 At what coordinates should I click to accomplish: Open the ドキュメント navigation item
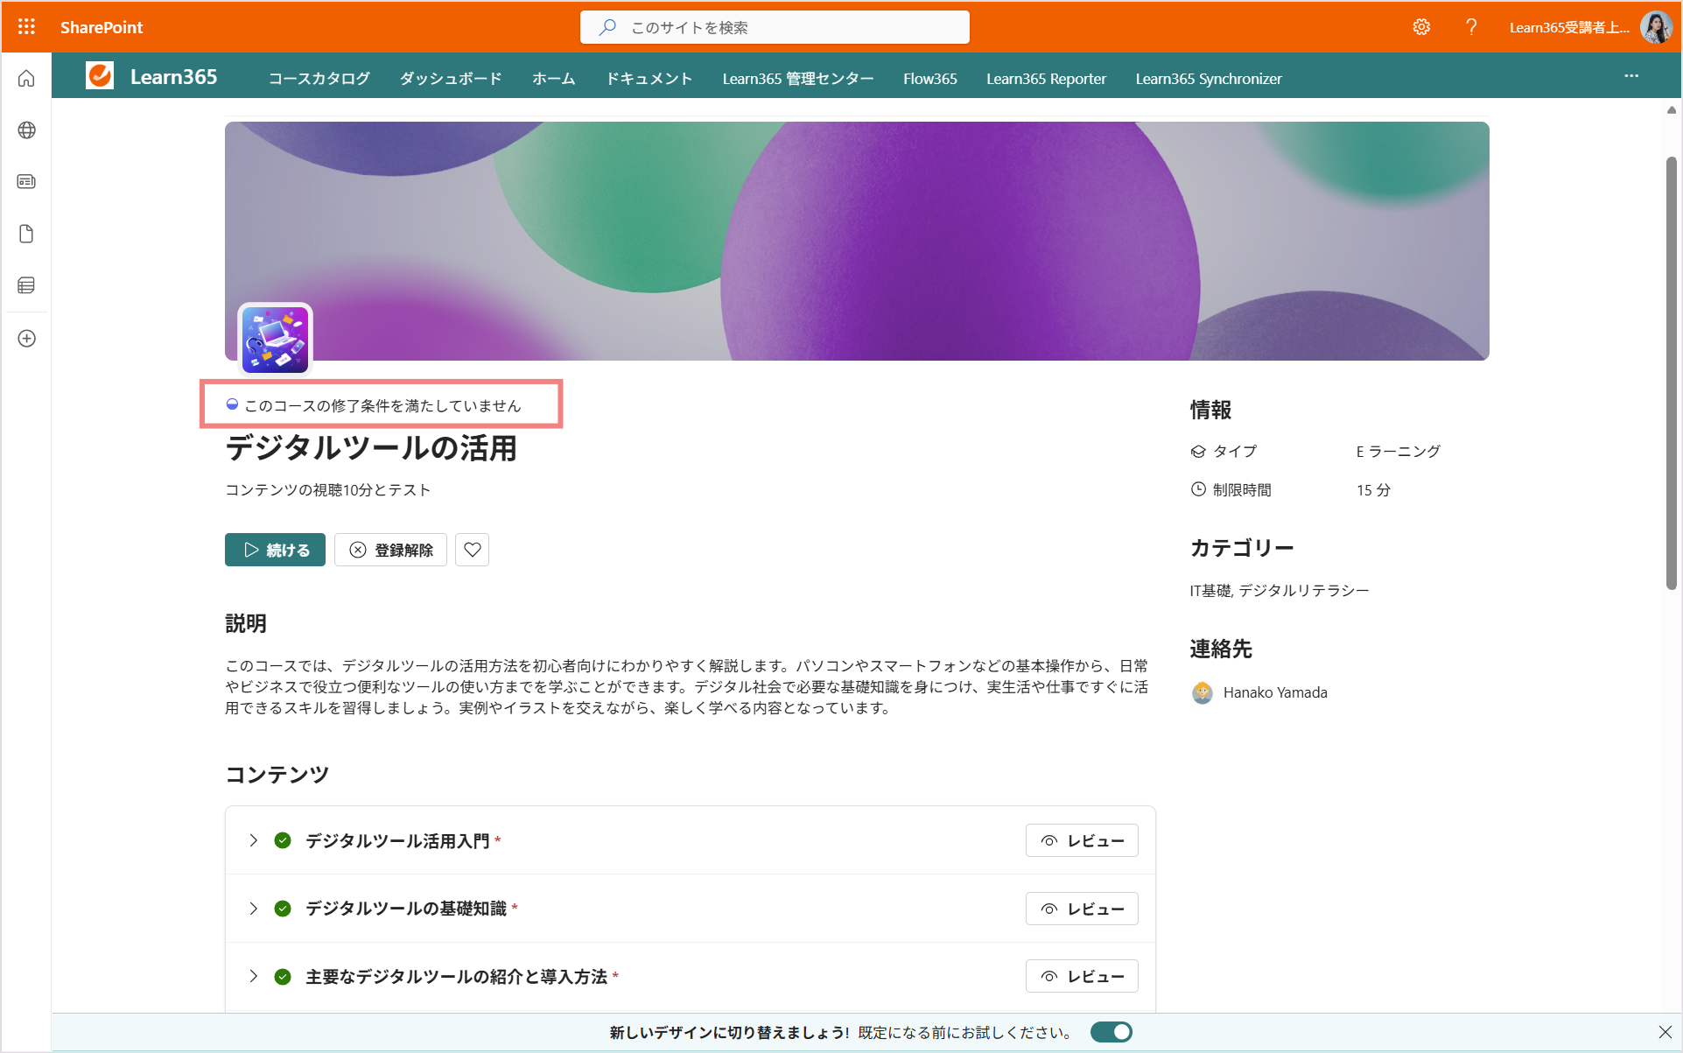(649, 79)
